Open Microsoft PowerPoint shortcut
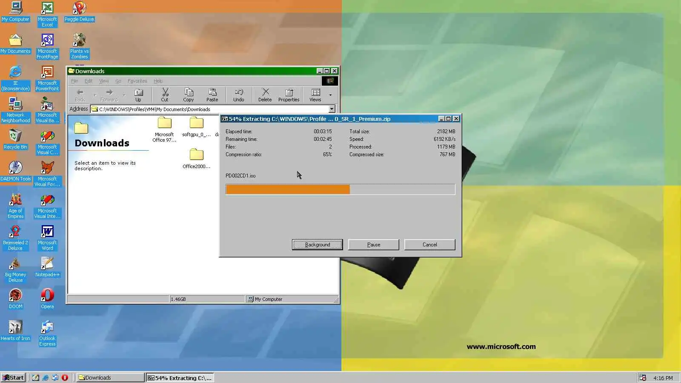This screenshot has width=681, height=383. coord(47,78)
